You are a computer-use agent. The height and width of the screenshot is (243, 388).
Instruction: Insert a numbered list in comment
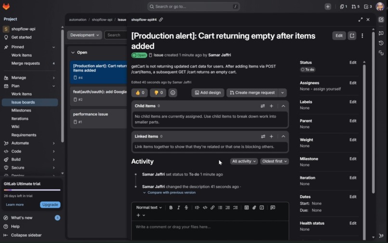(228, 207)
